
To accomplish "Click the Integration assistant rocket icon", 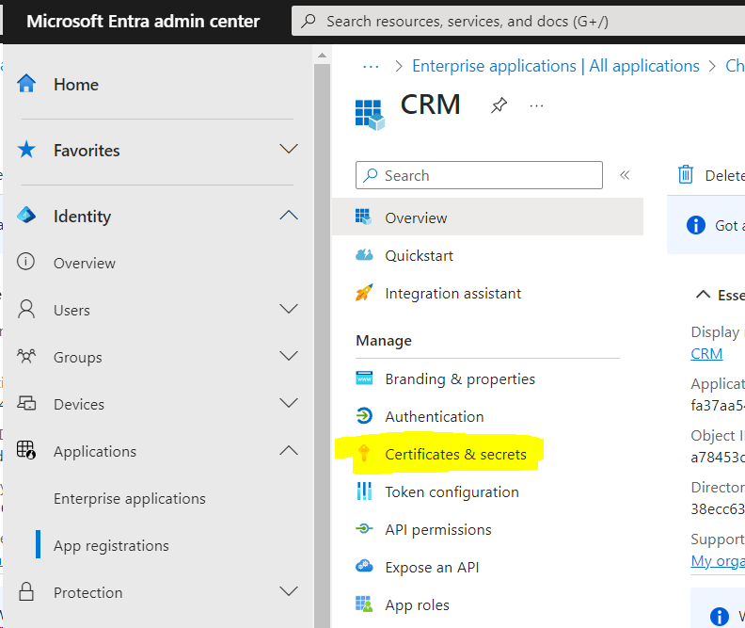I will (x=364, y=293).
